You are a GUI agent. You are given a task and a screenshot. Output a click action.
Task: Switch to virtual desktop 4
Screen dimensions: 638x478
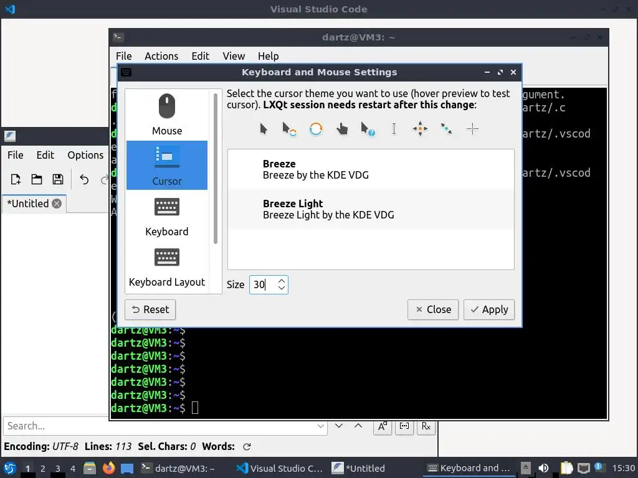pos(73,469)
